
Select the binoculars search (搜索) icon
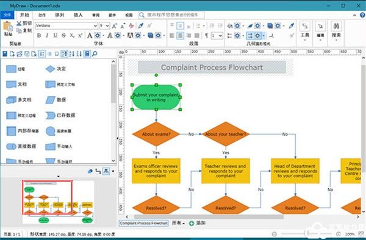336,26
